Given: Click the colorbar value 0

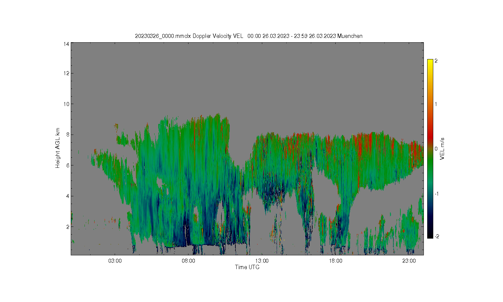Looking at the screenshot, I should click(436, 149).
